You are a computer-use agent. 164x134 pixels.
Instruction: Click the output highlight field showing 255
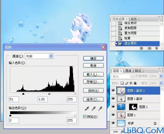tap(72, 120)
